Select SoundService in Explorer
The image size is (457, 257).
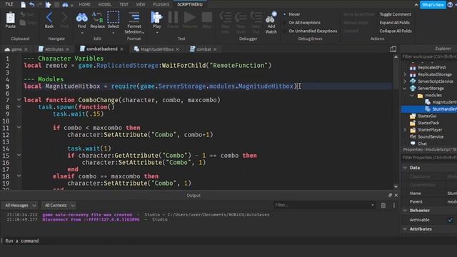point(431,136)
